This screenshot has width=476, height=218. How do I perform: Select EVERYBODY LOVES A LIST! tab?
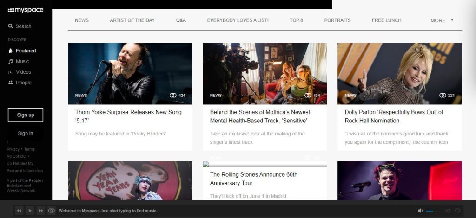click(x=238, y=20)
